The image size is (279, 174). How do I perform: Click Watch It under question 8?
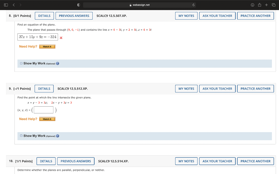tap(47, 46)
